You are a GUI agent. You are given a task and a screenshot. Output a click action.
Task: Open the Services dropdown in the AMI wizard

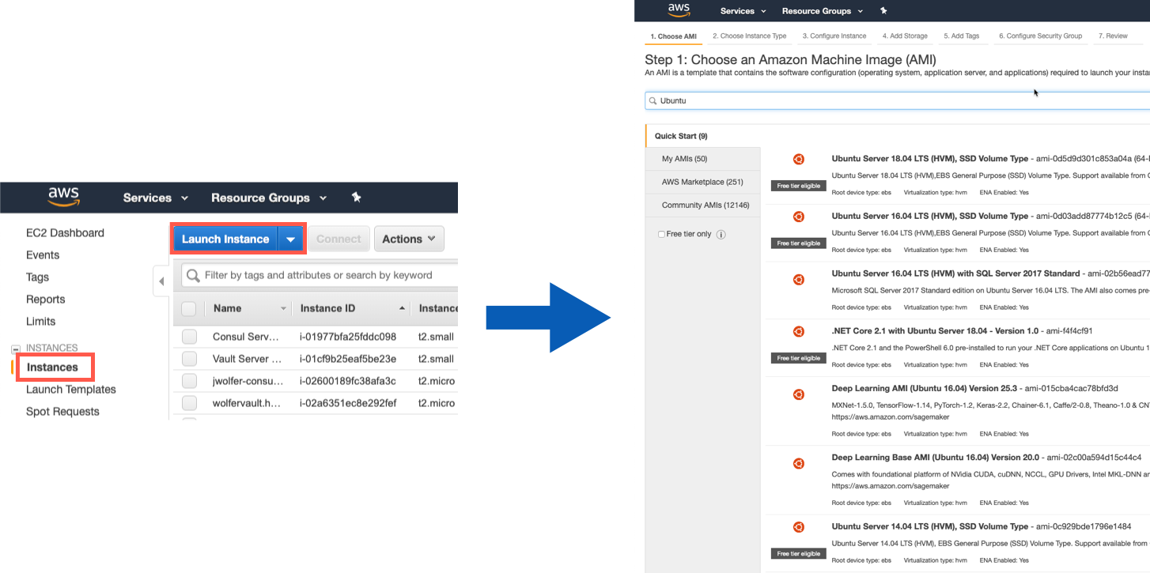coord(743,11)
